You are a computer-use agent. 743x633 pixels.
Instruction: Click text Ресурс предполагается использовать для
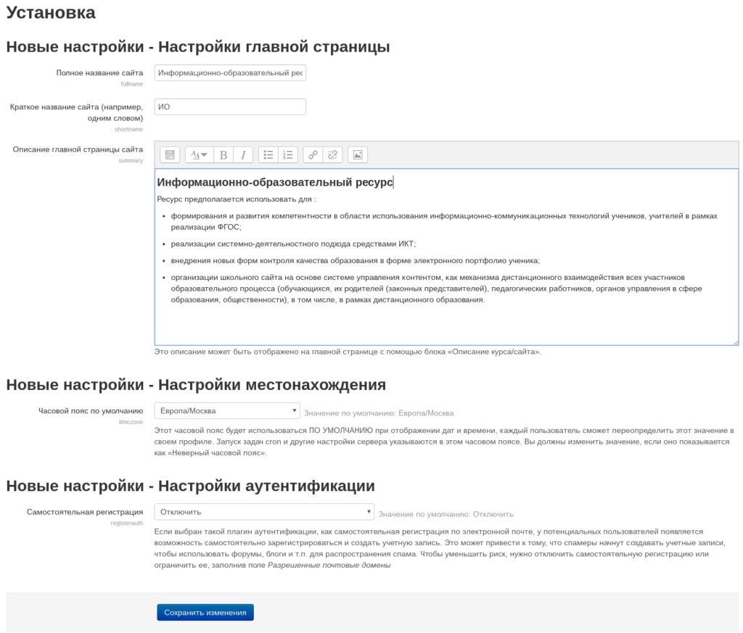237,199
